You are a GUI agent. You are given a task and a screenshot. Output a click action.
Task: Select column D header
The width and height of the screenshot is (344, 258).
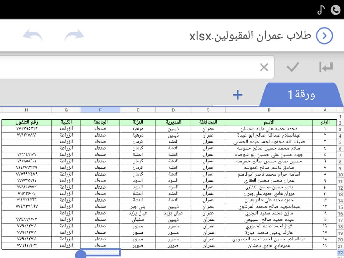pyautogui.click(x=173, y=110)
